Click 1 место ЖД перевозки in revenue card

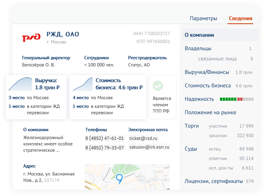[x=34, y=109]
